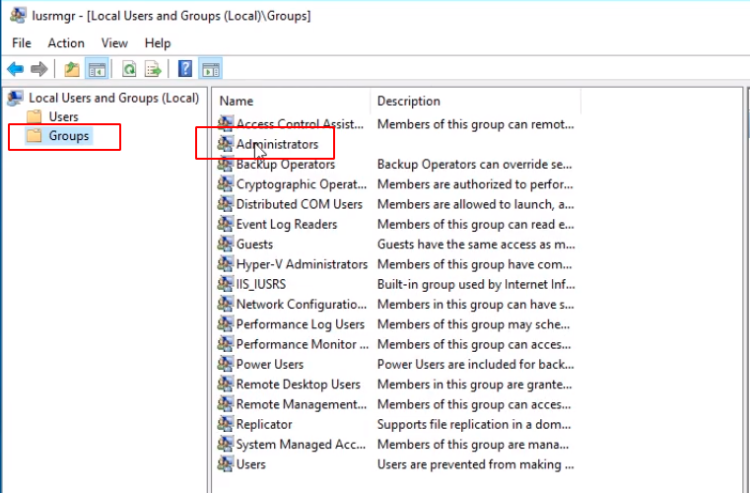Click the Hyper-V Administrators group icon

click(226, 264)
